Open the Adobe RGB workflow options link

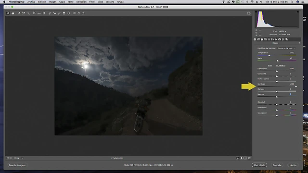click(148, 165)
